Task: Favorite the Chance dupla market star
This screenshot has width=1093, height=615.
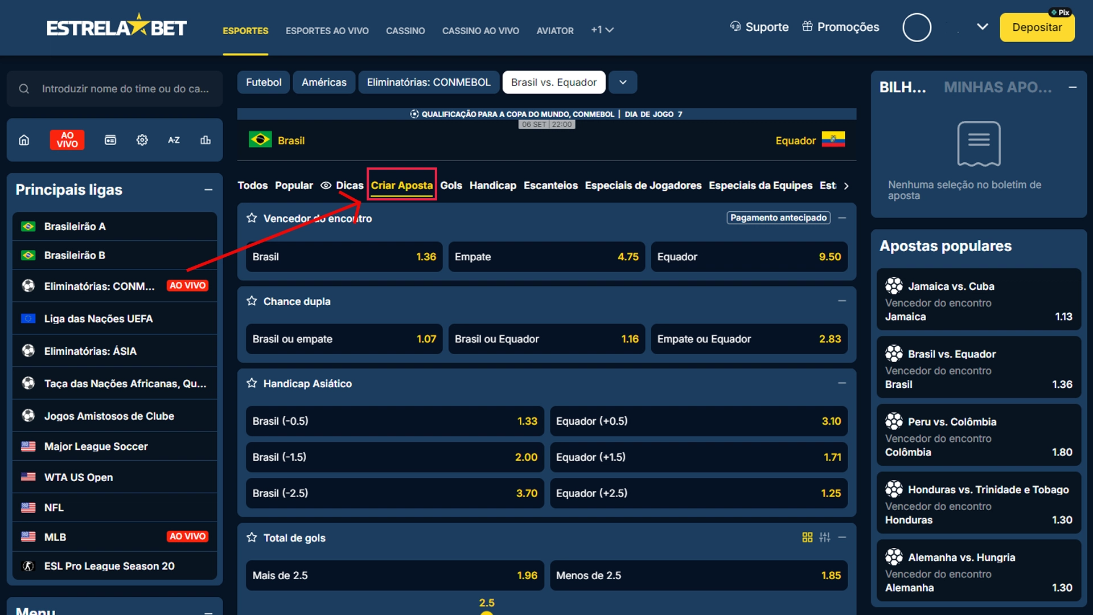Action: tap(252, 301)
